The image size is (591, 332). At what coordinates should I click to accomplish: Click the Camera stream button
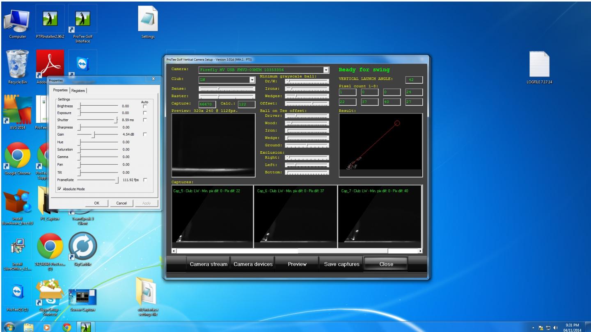[208, 264]
